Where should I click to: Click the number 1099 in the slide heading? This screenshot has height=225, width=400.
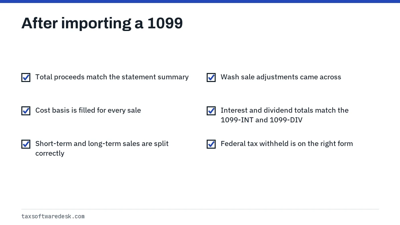165,23
